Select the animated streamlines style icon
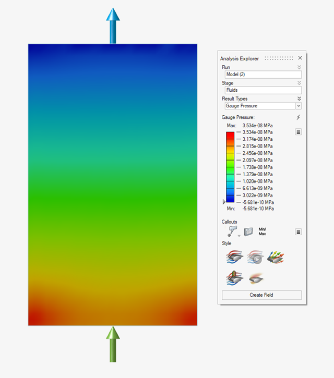 pos(255,257)
